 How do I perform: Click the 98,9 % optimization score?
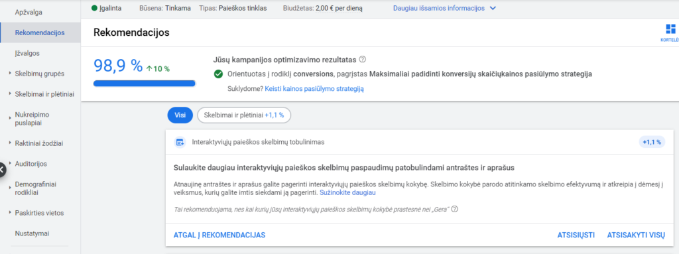coord(118,66)
